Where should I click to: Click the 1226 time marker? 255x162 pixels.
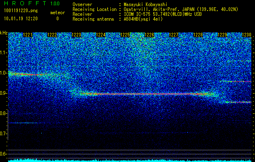click(149, 35)
